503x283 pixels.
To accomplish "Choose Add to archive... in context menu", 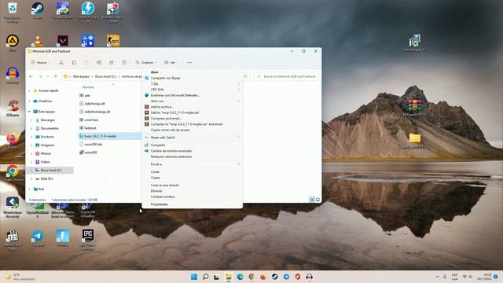I will [x=192, y=107].
